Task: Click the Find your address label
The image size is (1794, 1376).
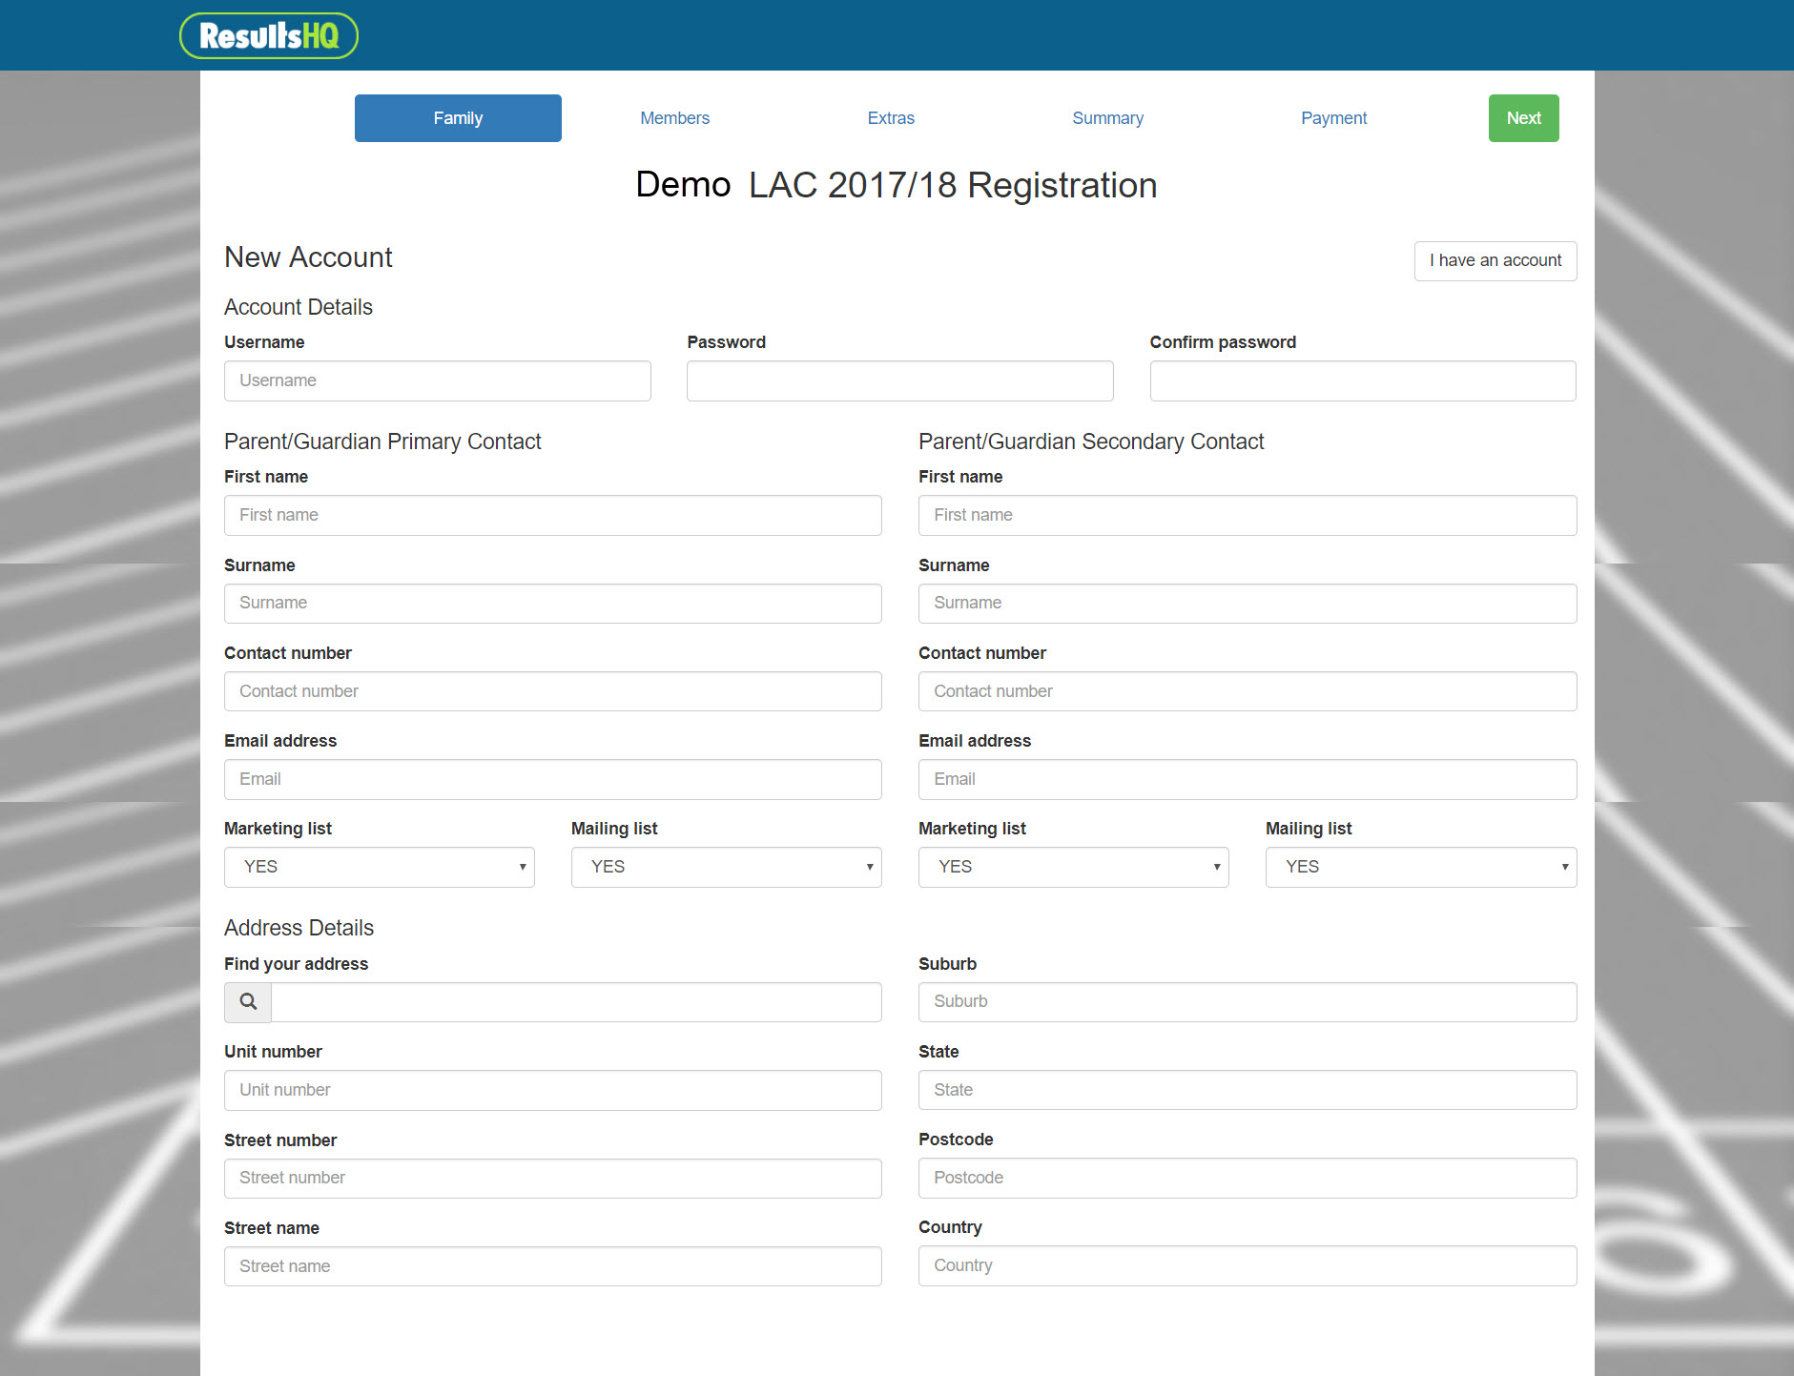Action: click(296, 964)
